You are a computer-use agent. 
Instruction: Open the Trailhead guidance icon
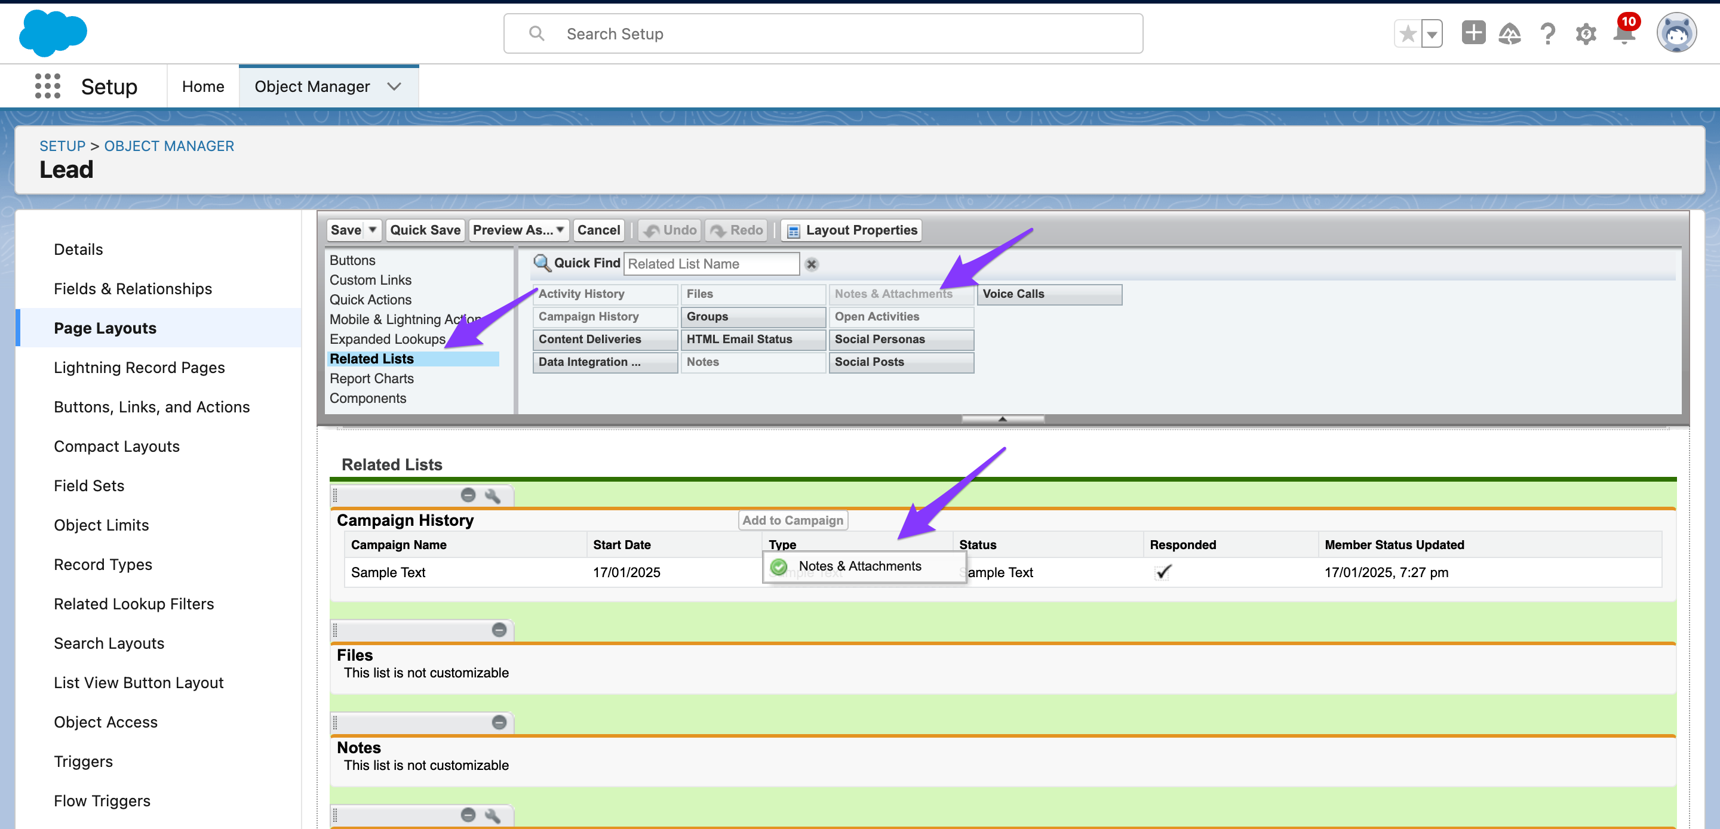click(1509, 34)
